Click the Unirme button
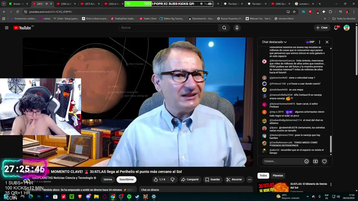The height and width of the screenshot is (201, 358). click(x=108, y=180)
